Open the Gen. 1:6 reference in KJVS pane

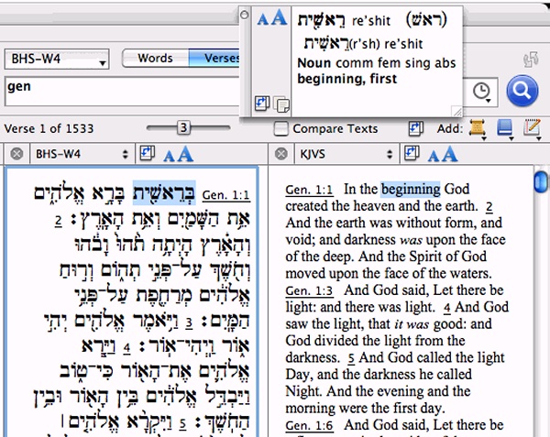pyautogui.click(x=309, y=425)
